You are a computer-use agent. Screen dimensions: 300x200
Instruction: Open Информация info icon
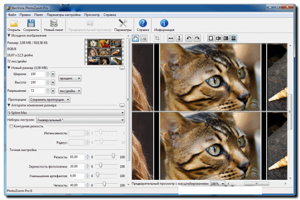[164, 23]
